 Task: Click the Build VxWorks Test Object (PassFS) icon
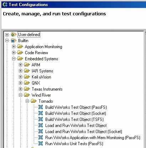[x=41, y=107]
